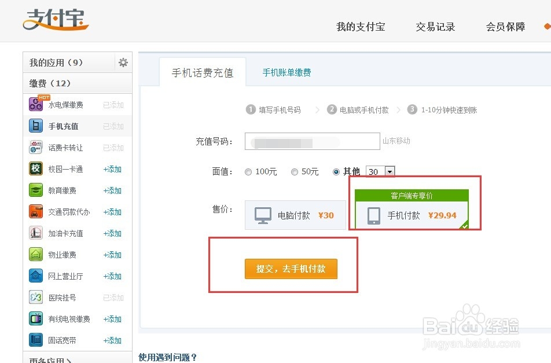Enable the 其他 custom amount option
The height and width of the screenshot is (363, 551).
(336, 171)
